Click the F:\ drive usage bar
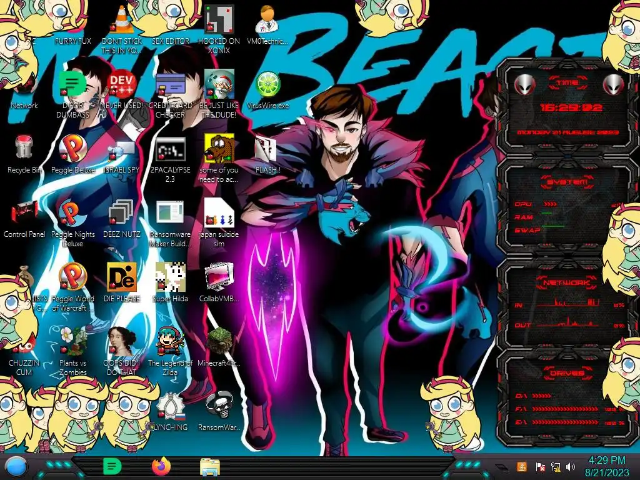The image size is (640, 480). [565, 409]
